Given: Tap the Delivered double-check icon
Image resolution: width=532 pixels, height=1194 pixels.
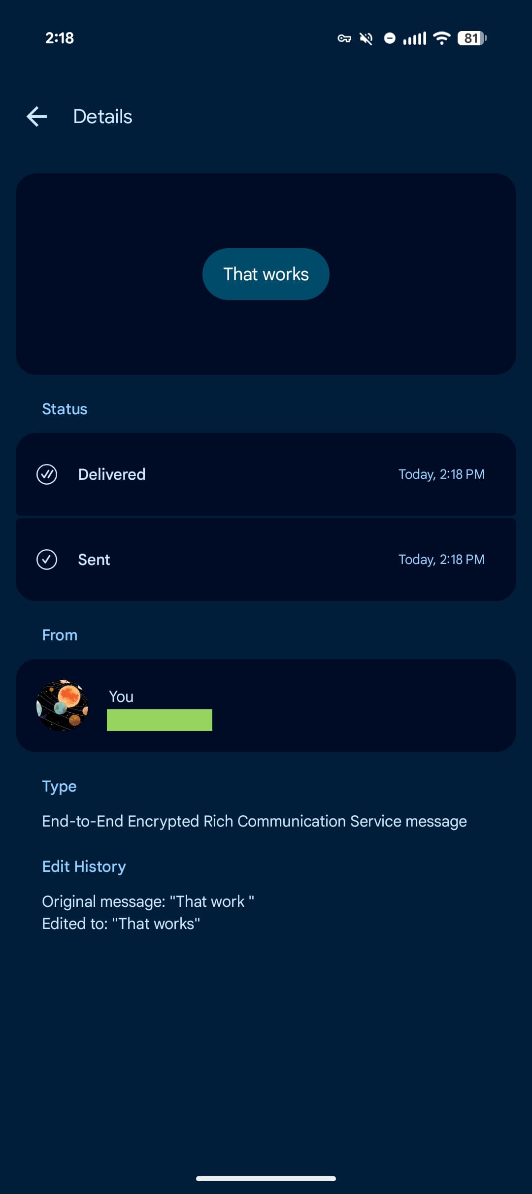Looking at the screenshot, I should [47, 474].
